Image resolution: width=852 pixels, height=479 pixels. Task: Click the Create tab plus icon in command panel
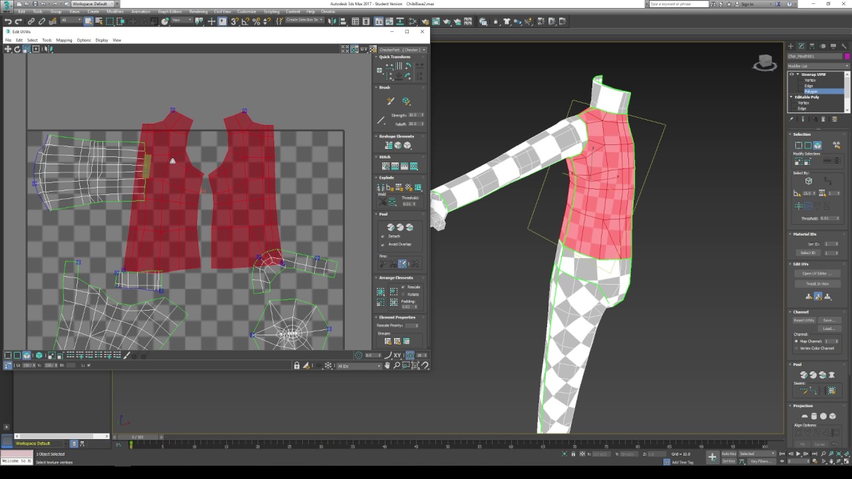791,46
